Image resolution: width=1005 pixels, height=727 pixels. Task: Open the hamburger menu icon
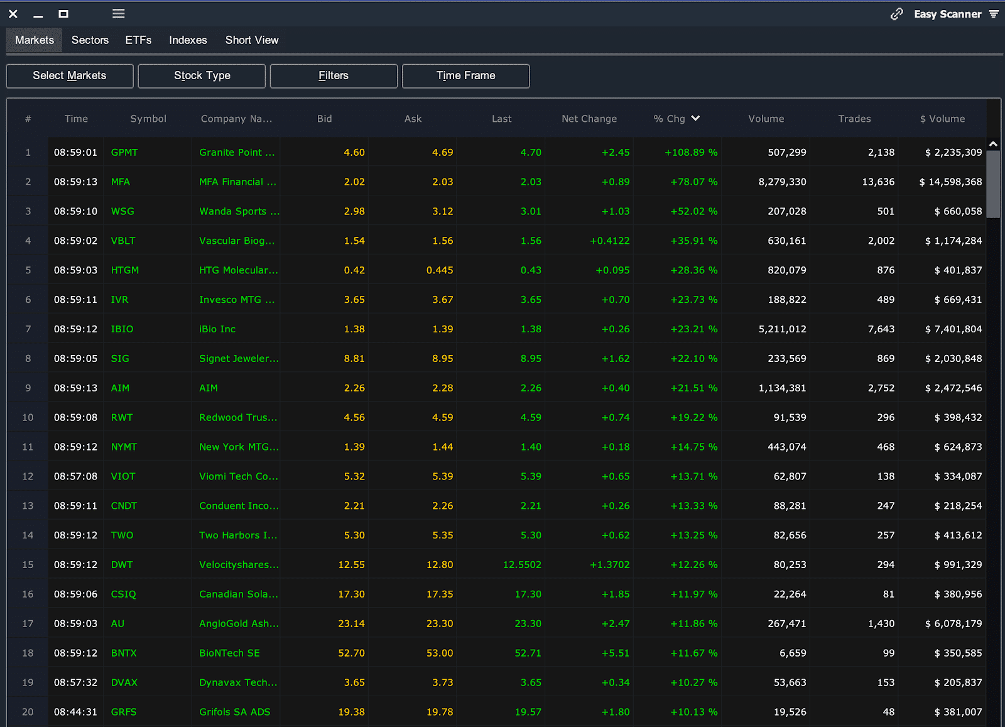coord(118,14)
